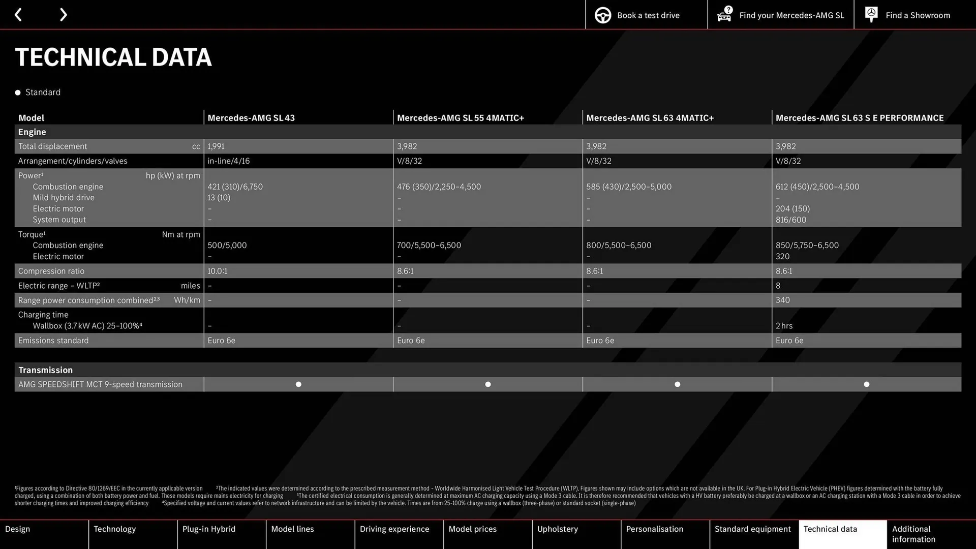The image size is (976, 549).
Task: Click the Mercedes pin icon beside Find a Showroom
Action: click(871, 15)
